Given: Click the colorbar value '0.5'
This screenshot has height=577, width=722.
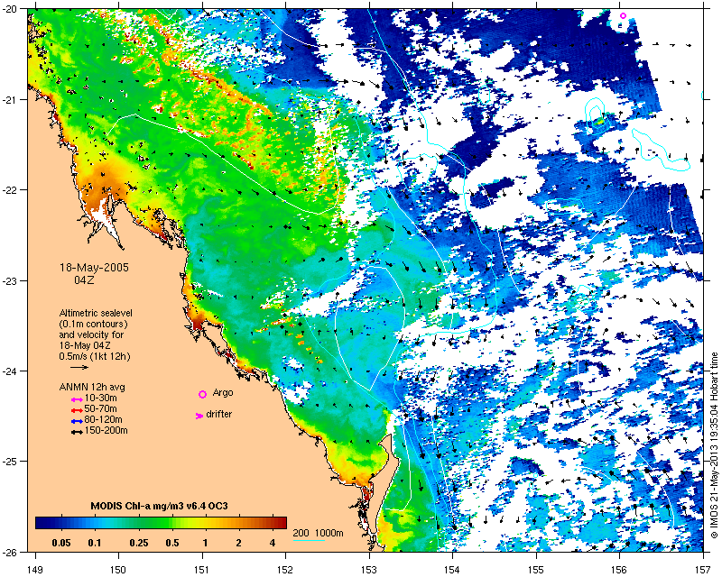Looking at the screenshot, I should tap(172, 543).
